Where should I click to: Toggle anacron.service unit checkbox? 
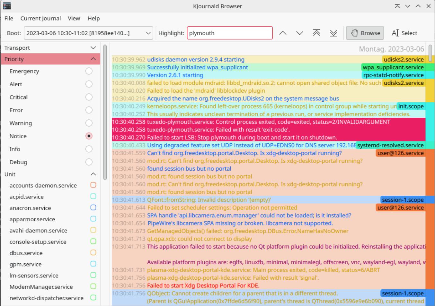point(93,208)
